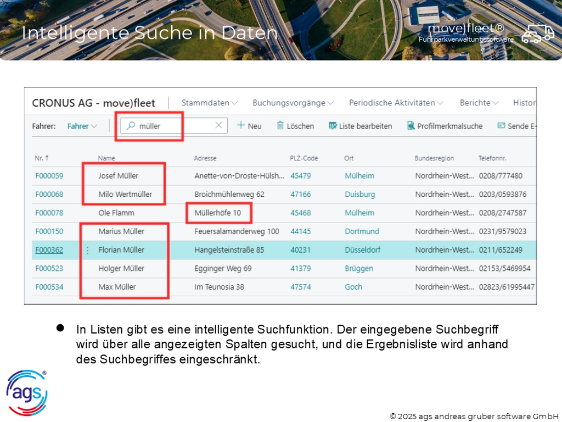Viewport: 562px width, 422px height.
Task: Open driver record F000068
Action: [49, 195]
